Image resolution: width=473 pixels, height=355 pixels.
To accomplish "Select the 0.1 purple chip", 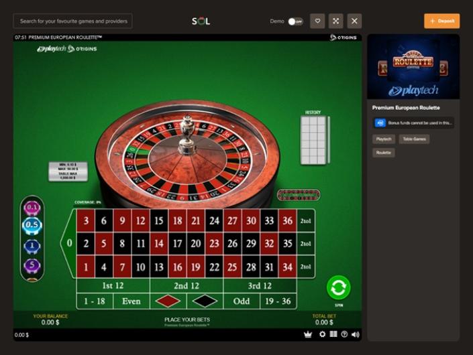I will coord(32,208).
